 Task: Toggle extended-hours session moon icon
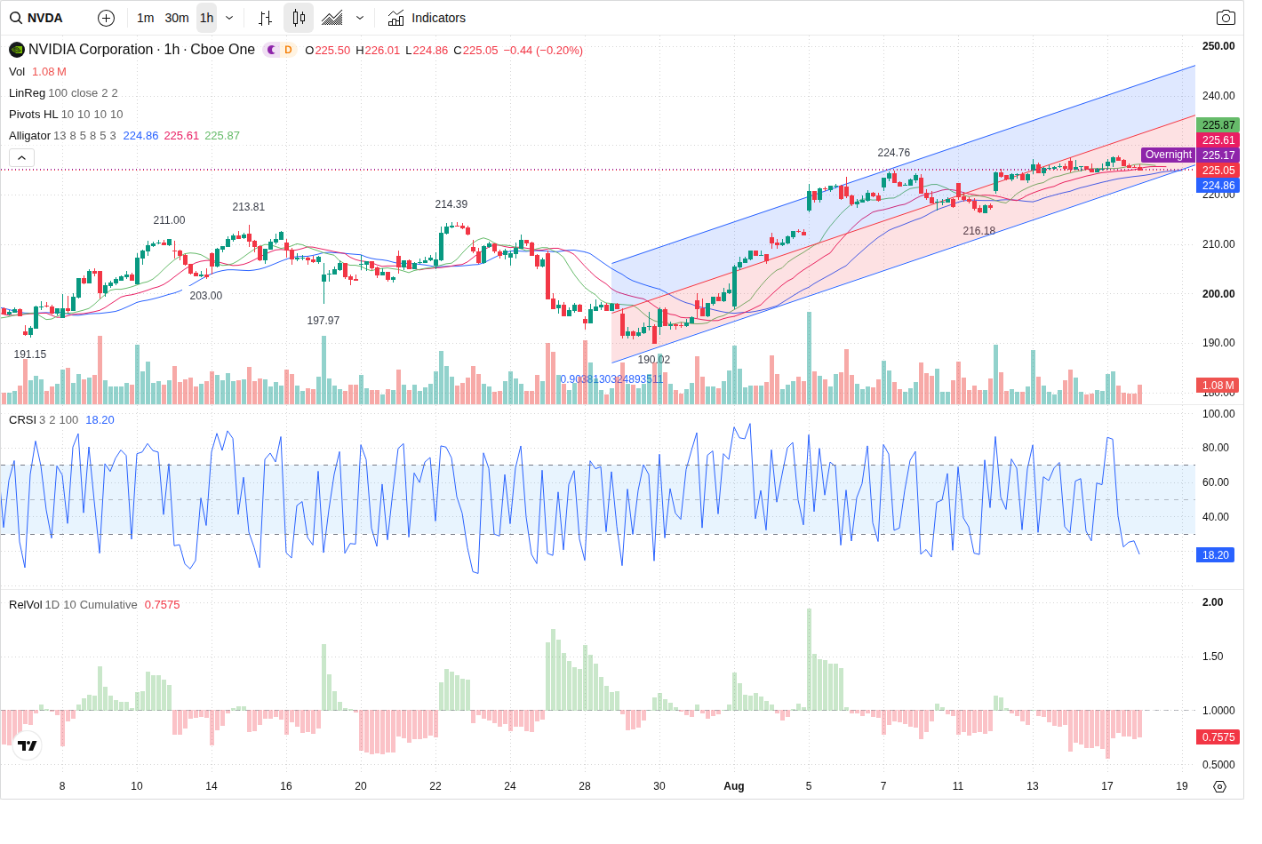(271, 50)
